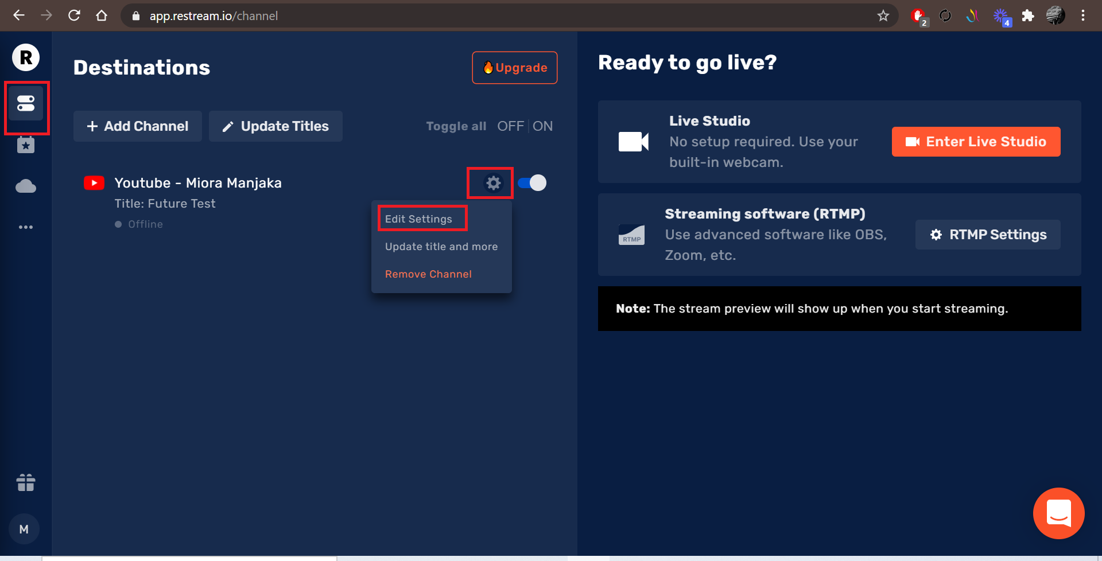Open the chat support bubble
Image resolution: width=1102 pixels, height=561 pixels.
1058,513
